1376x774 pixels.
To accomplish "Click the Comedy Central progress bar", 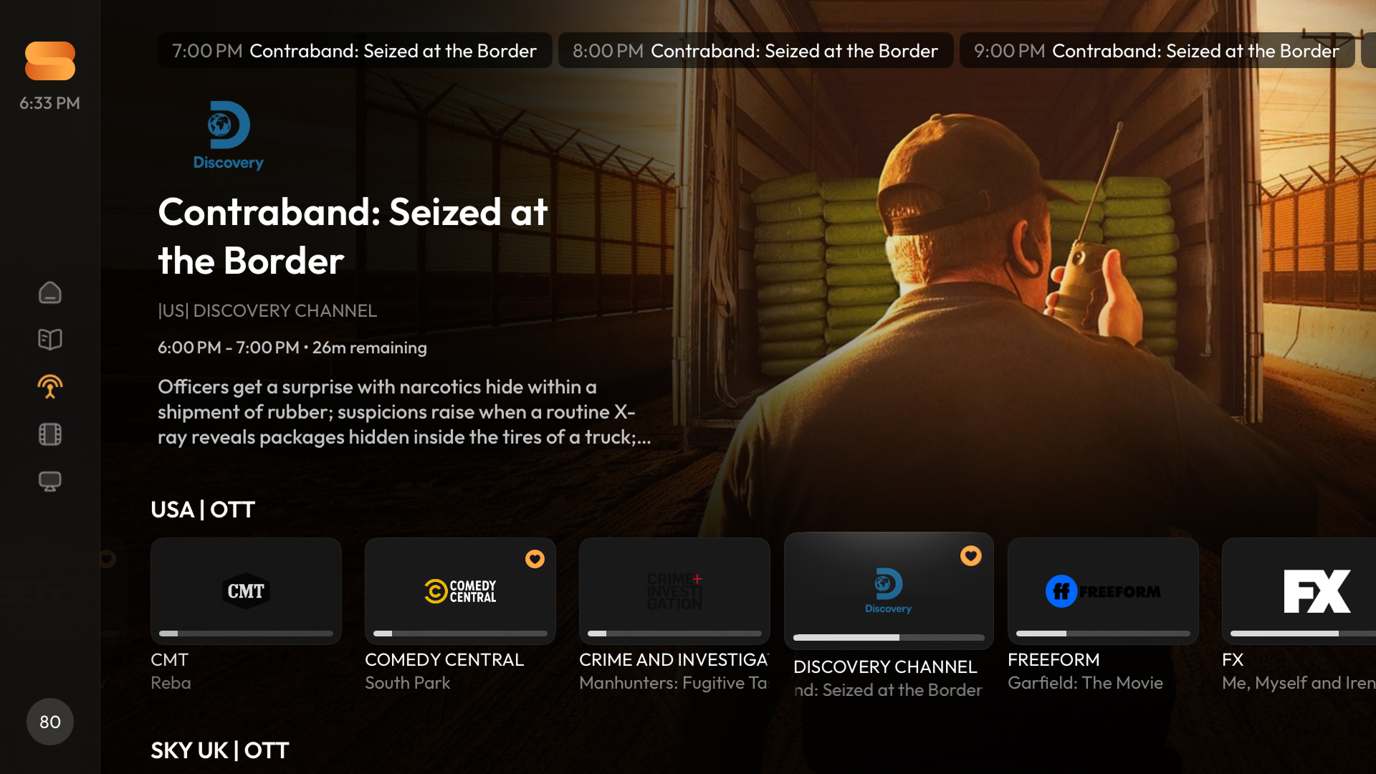I will point(460,634).
